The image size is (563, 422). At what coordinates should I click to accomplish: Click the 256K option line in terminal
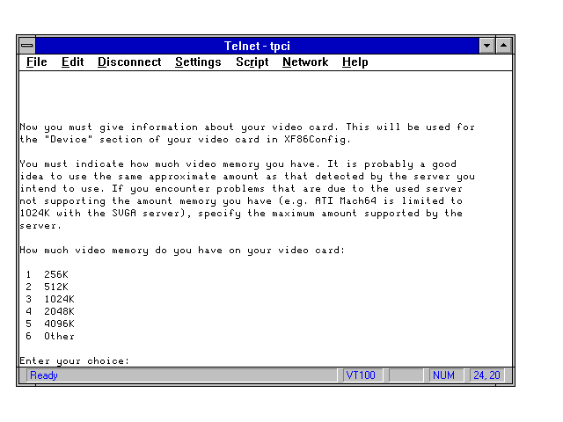coord(55,274)
